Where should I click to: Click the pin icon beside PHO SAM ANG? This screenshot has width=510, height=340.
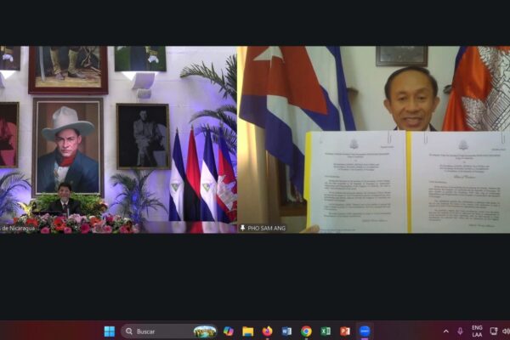tap(242, 228)
